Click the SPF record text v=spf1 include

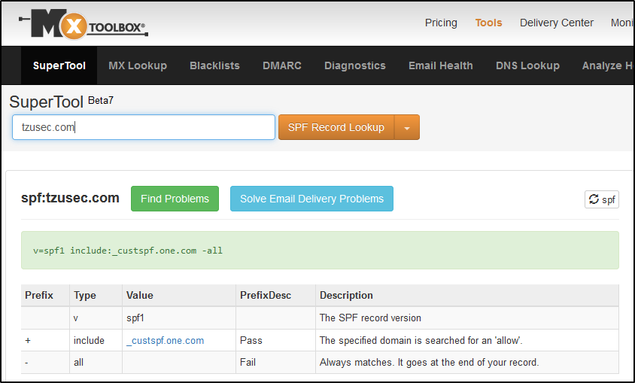click(x=128, y=251)
